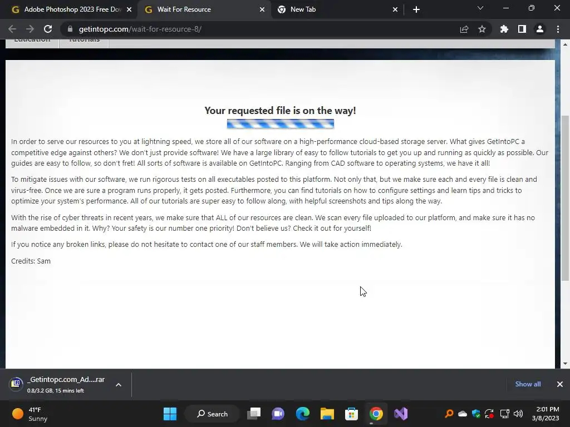Open File Explorer from taskbar
570x427 pixels.
327,414
